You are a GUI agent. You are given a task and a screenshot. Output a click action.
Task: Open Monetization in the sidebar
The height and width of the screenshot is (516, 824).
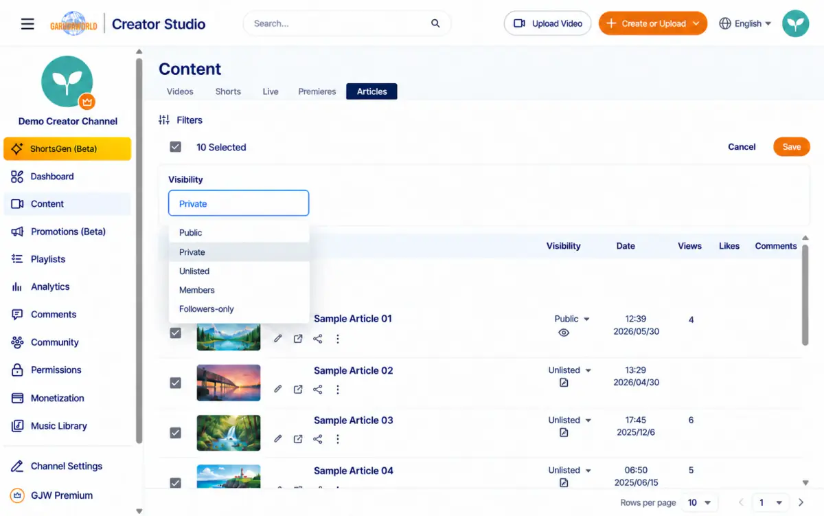[58, 398]
